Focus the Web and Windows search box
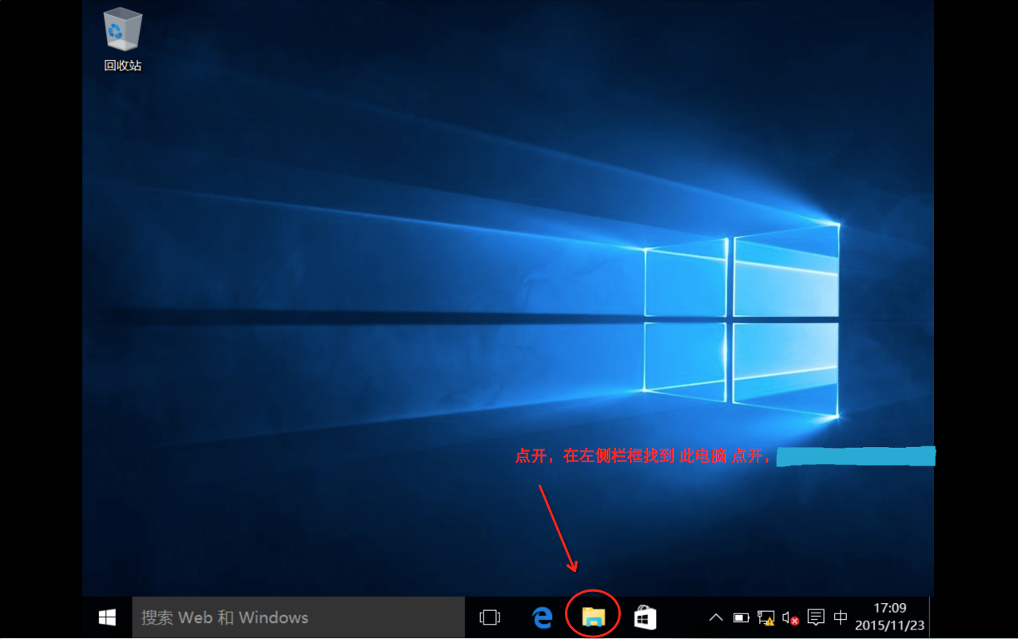 tap(298, 617)
